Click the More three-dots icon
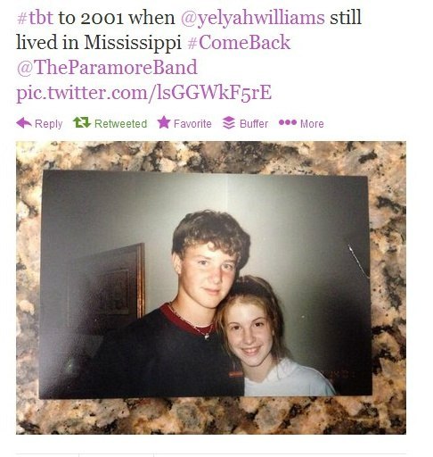Screen dimensions: 433x457 click(x=288, y=122)
